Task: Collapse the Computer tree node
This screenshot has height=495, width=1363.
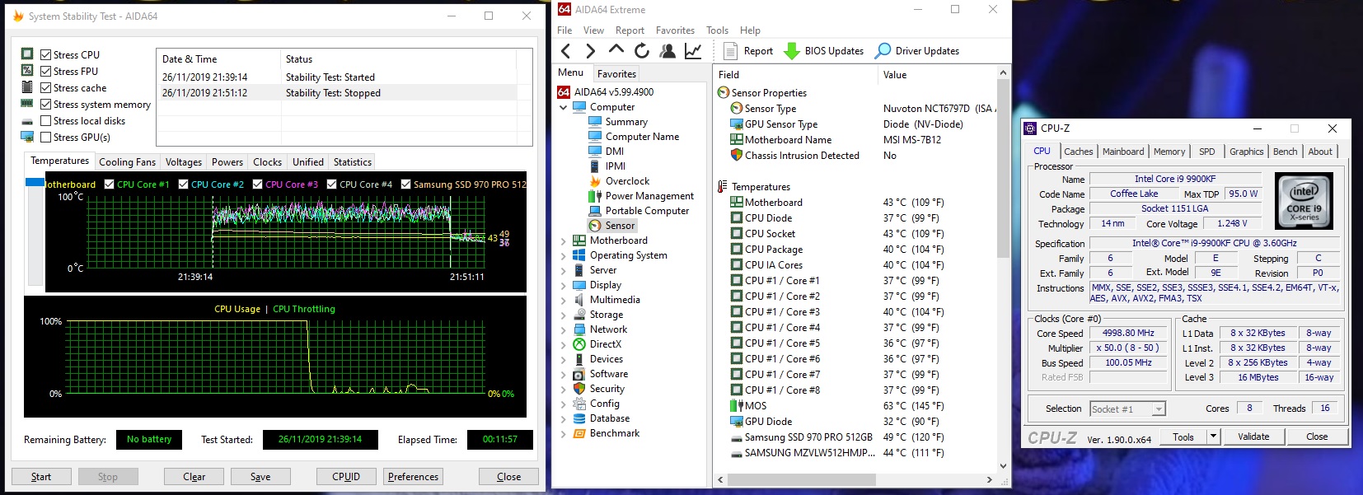Action: pyautogui.click(x=564, y=107)
